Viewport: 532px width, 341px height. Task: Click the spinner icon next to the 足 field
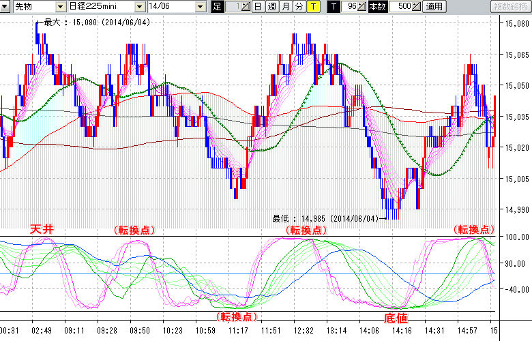pyautogui.click(x=246, y=7)
